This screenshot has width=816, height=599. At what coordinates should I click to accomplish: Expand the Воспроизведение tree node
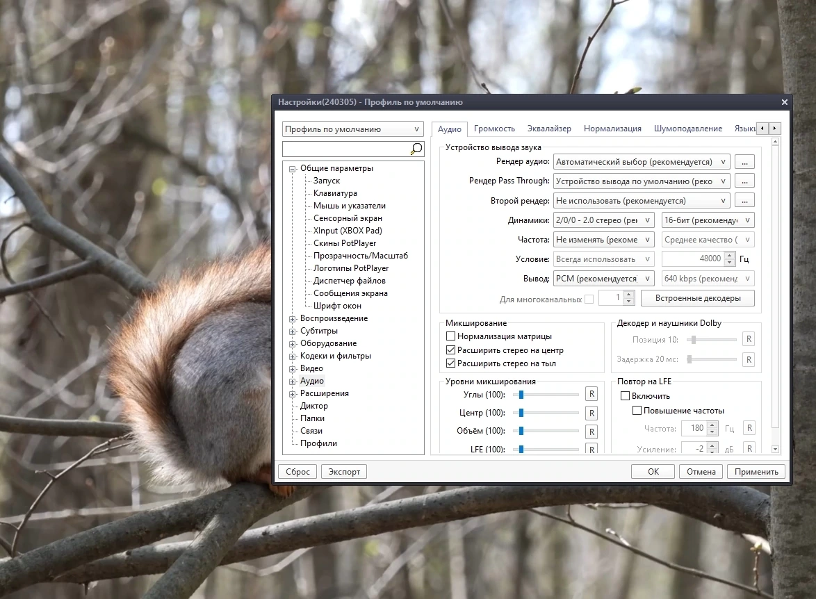click(293, 318)
